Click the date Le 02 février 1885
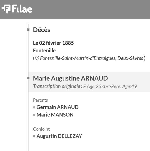This screenshot has width=150, height=151. click(x=53, y=43)
